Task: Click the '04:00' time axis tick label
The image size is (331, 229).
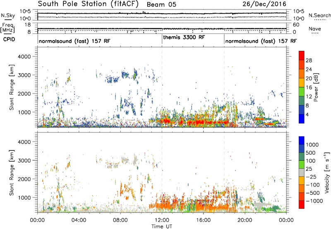Action: [79, 220]
